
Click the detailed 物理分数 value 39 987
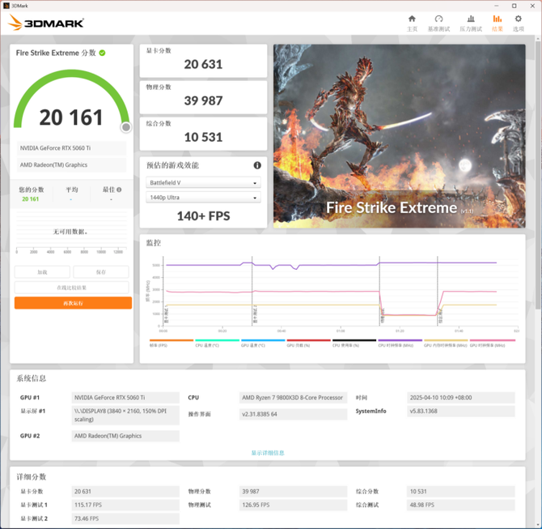coord(293,492)
